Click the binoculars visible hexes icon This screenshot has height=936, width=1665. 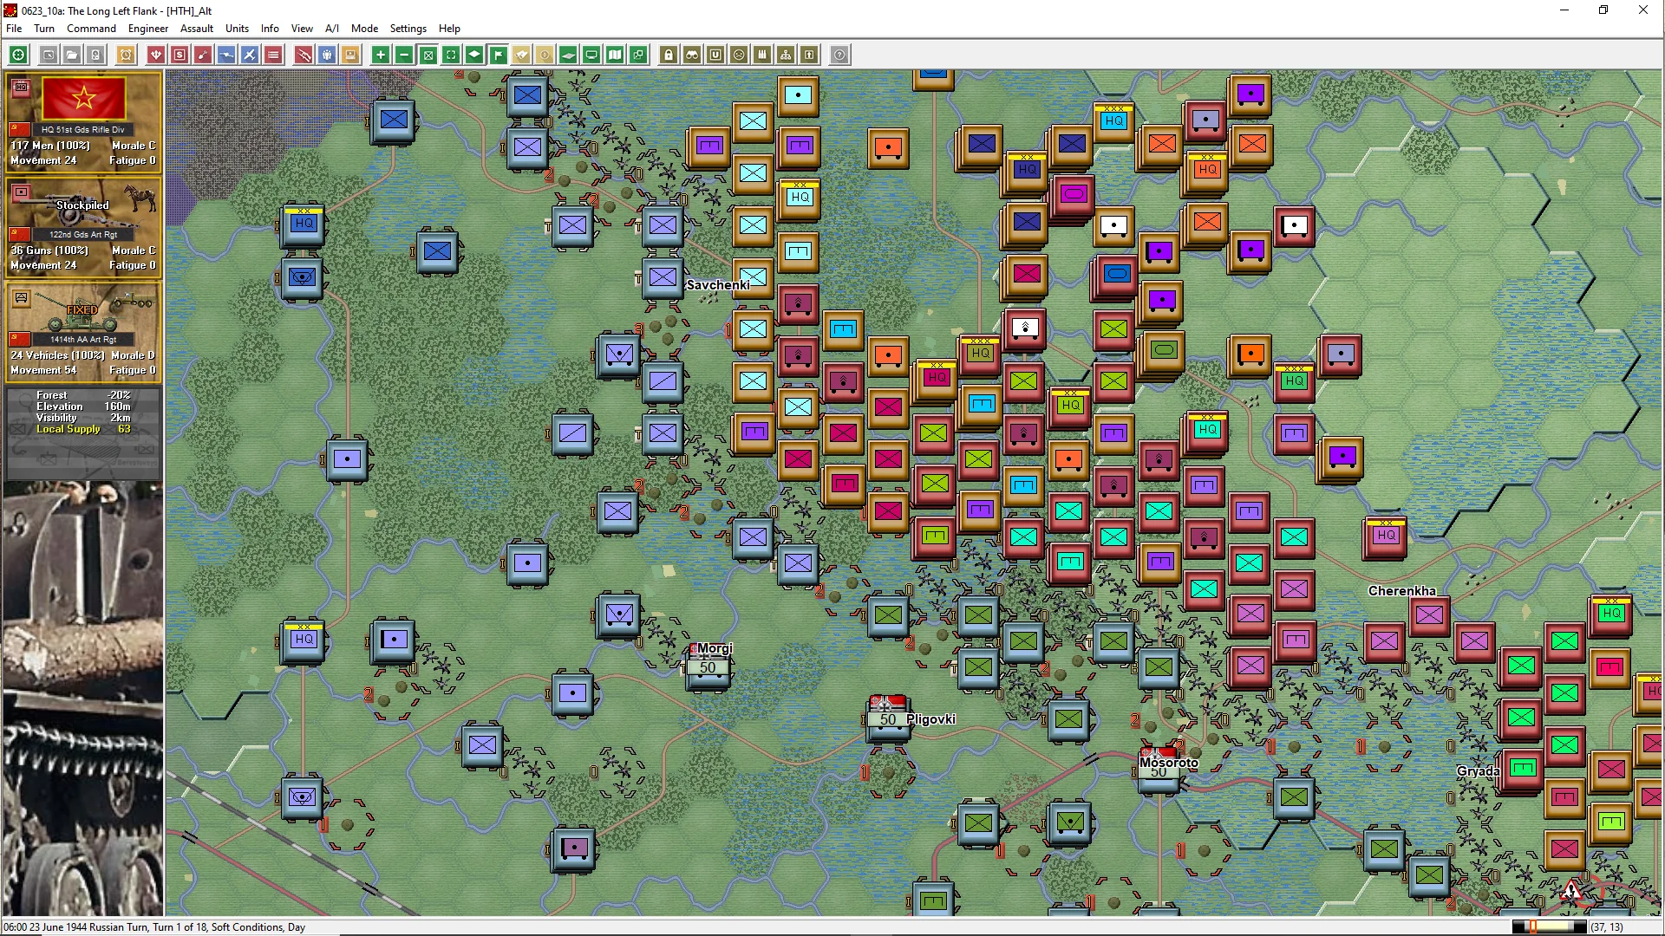pos(692,55)
